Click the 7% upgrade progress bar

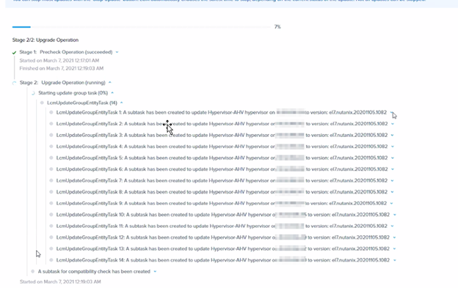click(142, 27)
